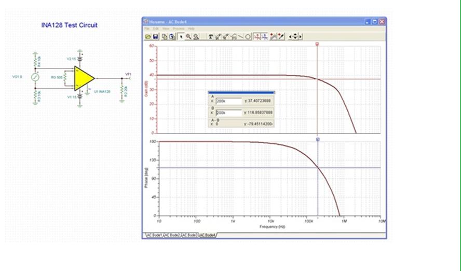Click the RG 505 resistor in circuit
Screen dimensions: 461x271
coord(65,77)
